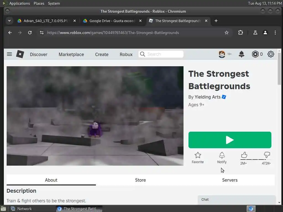Open the Applications menu in the top panel

click(20, 3)
